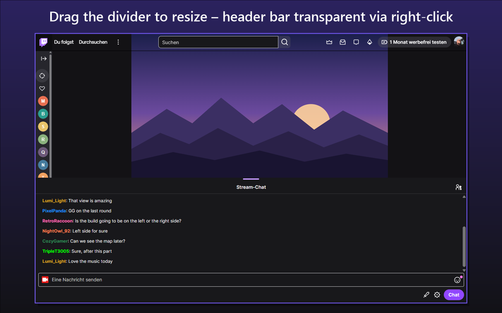Click the purple Chat send button
This screenshot has height=313, width=502.
(454, 295)
